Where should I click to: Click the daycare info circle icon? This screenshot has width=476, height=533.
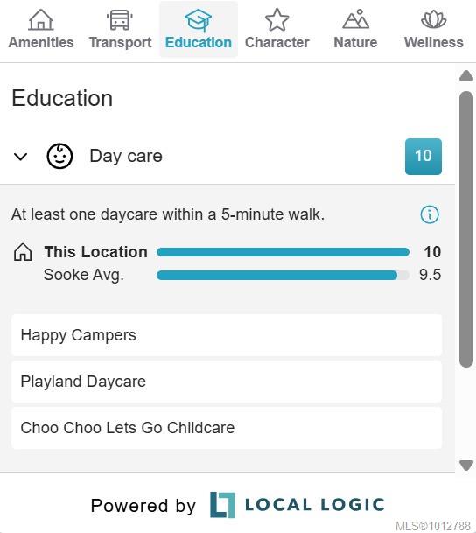pos(430,214)
